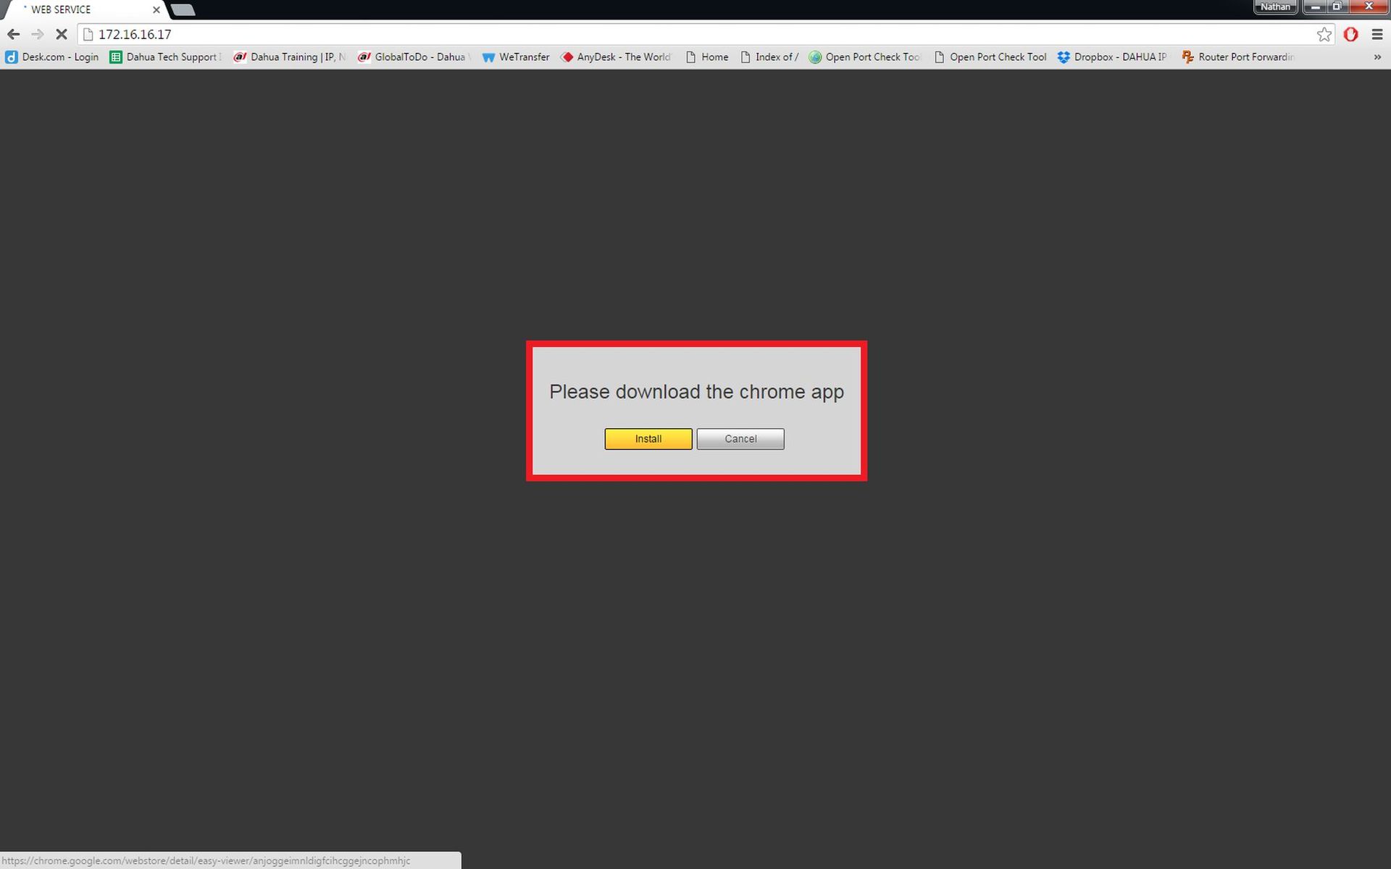
Task: Close the WEB SERVICE tab
Action: tap(156, 9)
